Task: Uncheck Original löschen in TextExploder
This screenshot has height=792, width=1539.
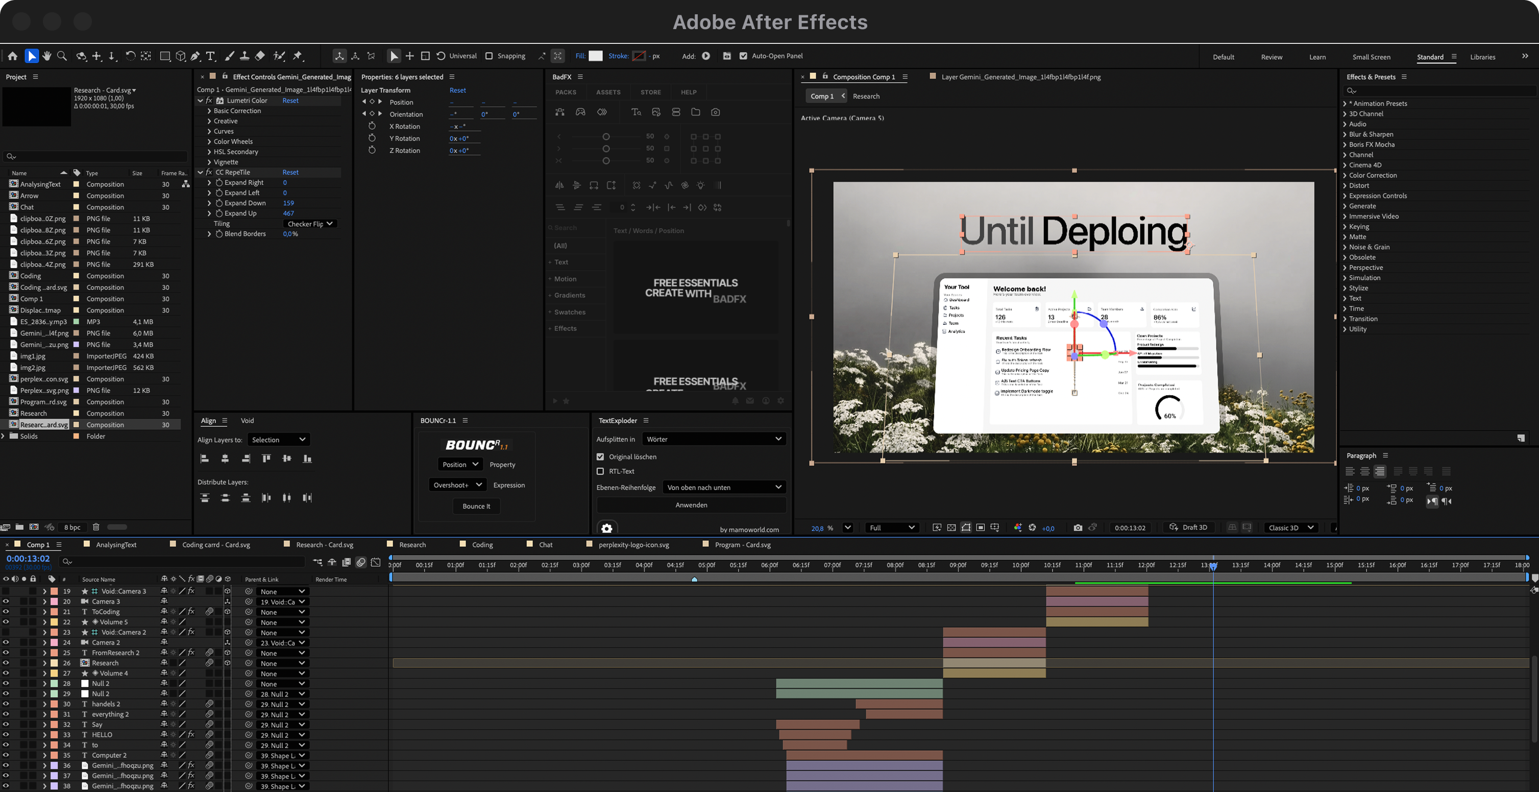Action: pyautogui.click(x=600, y=456)
